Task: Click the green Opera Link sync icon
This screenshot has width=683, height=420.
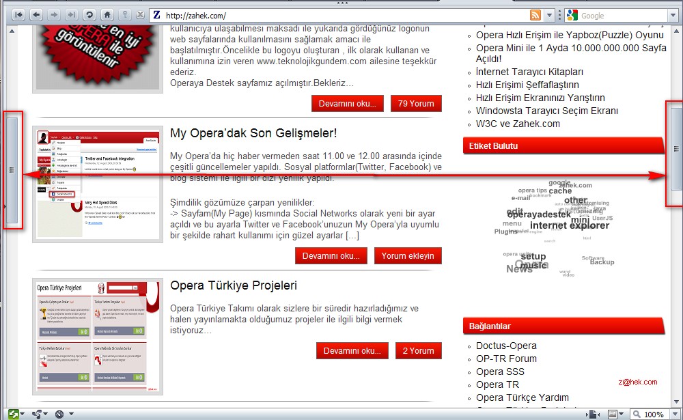Action: click(x=13, y=414)
